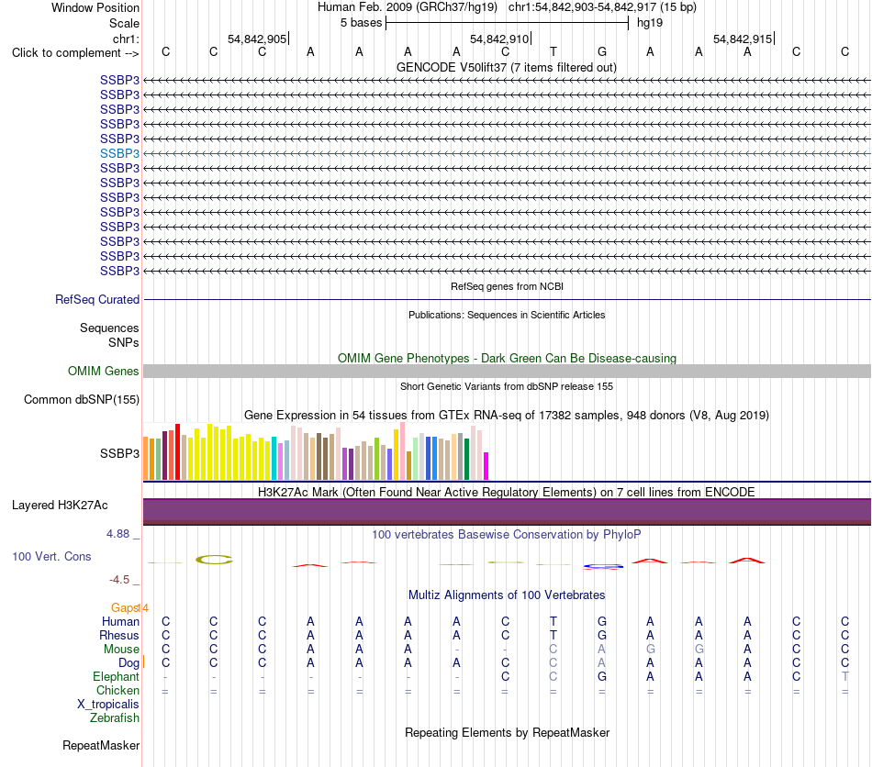Click the 4.88 PhyloP upper scale value
This screenshot has width=872, height=767.
(x=117, y=534)
